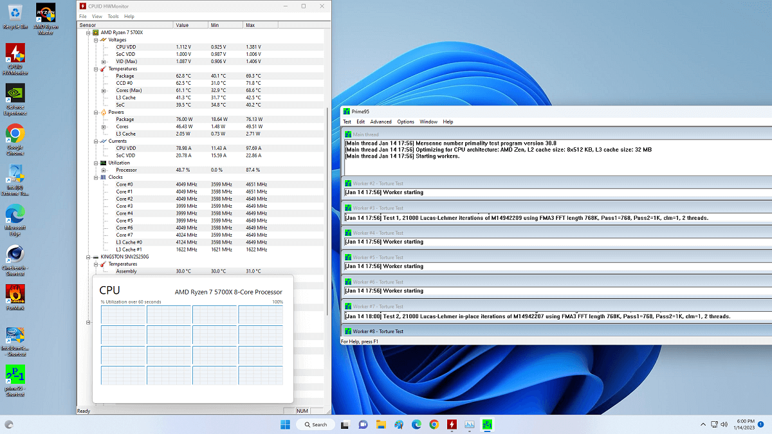Screen dimensions: 772x434
Task: Click the Min column header
Action: point(226,25)
